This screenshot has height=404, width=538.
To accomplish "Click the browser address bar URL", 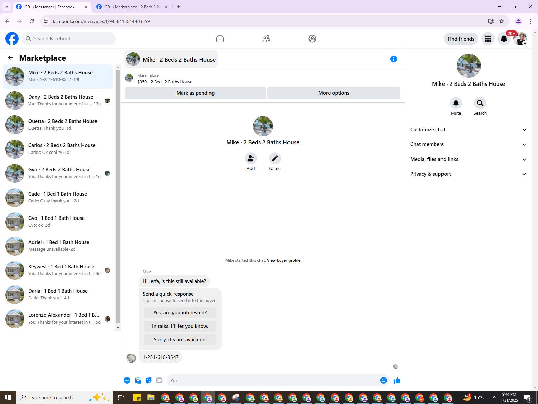I will [x=101, y=21].
